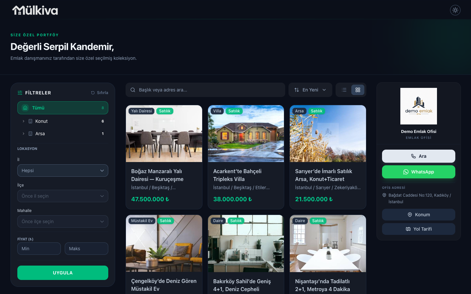The width and height of the screenshot is (471, 294).
Task: Expand the Konut category chevron
Action: (24, 121)
